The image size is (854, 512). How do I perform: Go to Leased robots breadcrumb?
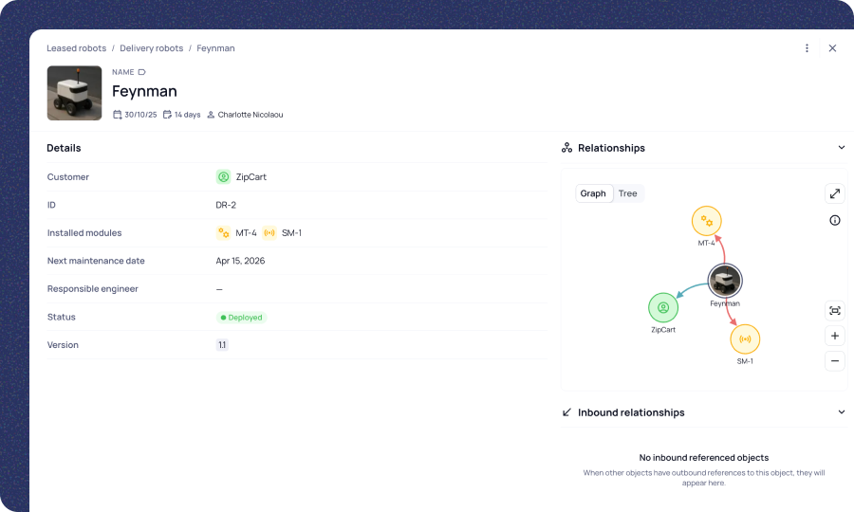[x=76, y=48]
